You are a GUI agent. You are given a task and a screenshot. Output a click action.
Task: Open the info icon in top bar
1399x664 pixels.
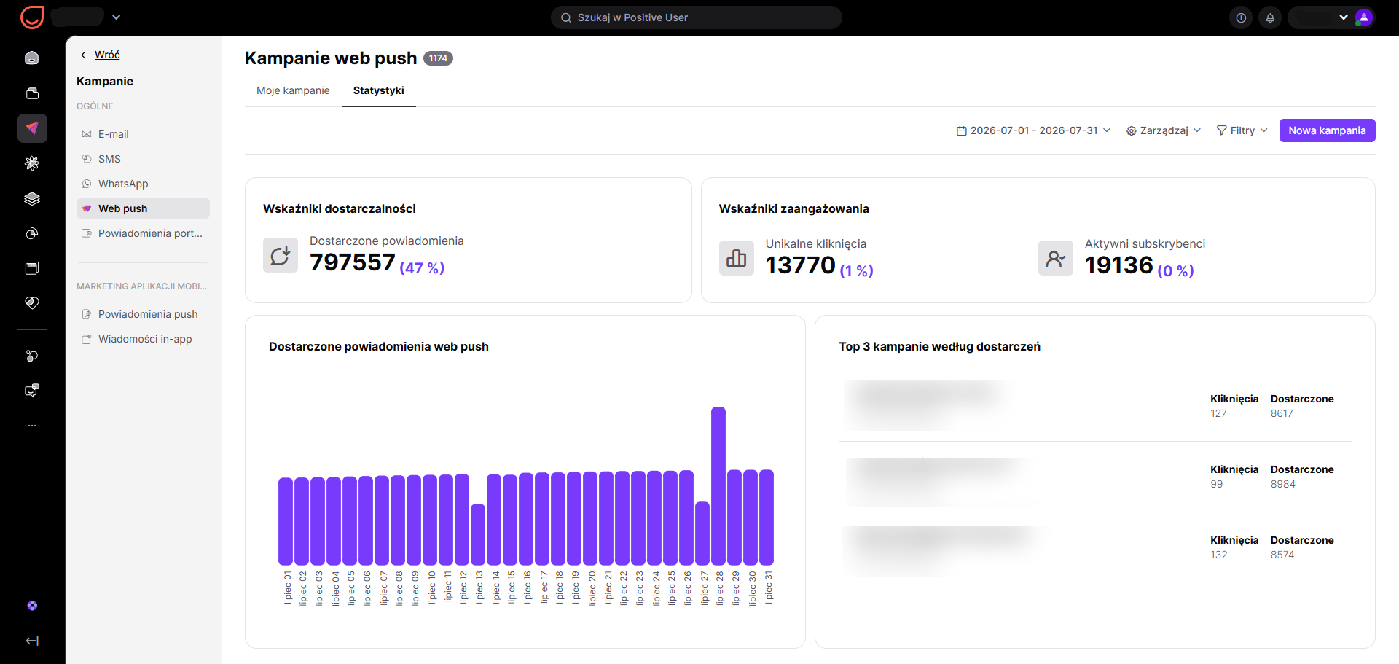click(x=1241, y=17)
